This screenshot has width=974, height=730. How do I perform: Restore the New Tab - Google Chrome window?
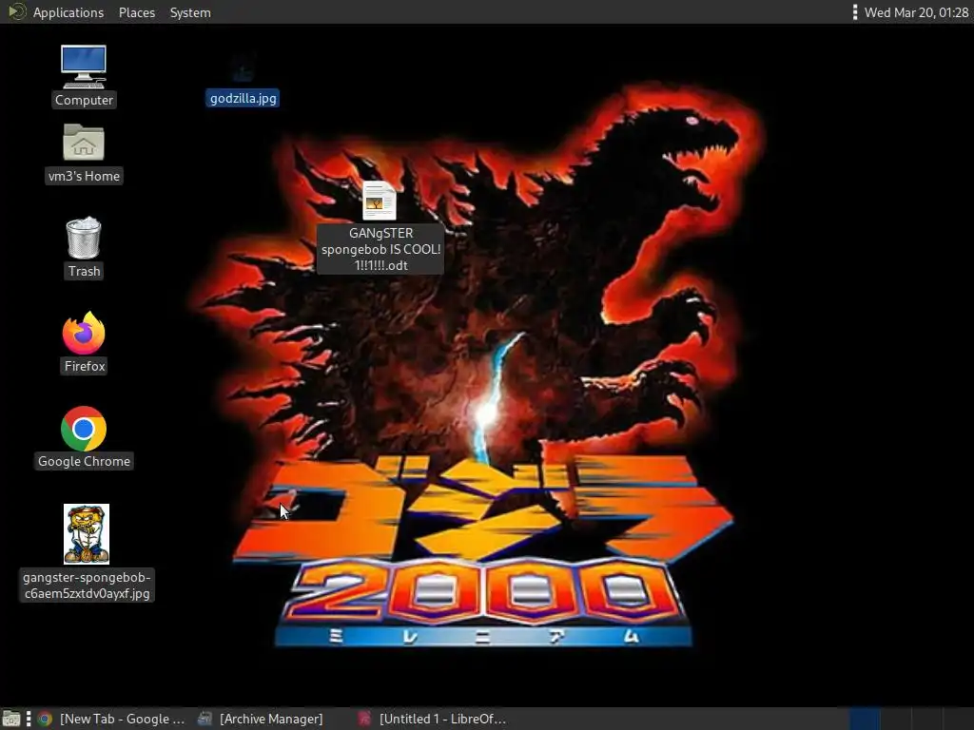click(112, 719)
